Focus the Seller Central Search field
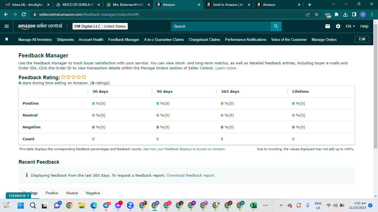 click(221, 26)
